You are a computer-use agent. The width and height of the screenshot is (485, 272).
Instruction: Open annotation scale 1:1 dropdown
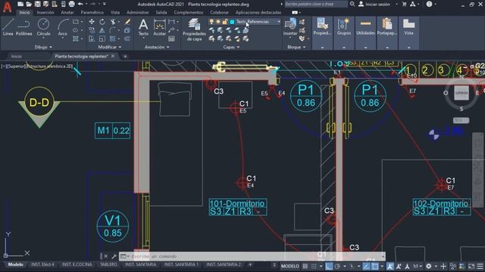(418, 266)
